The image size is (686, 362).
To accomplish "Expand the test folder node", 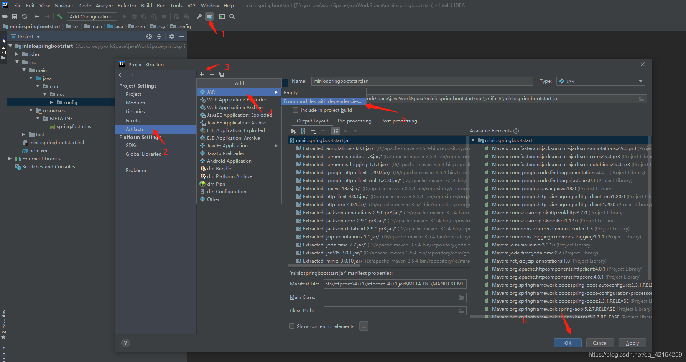I will pos(24,134).
